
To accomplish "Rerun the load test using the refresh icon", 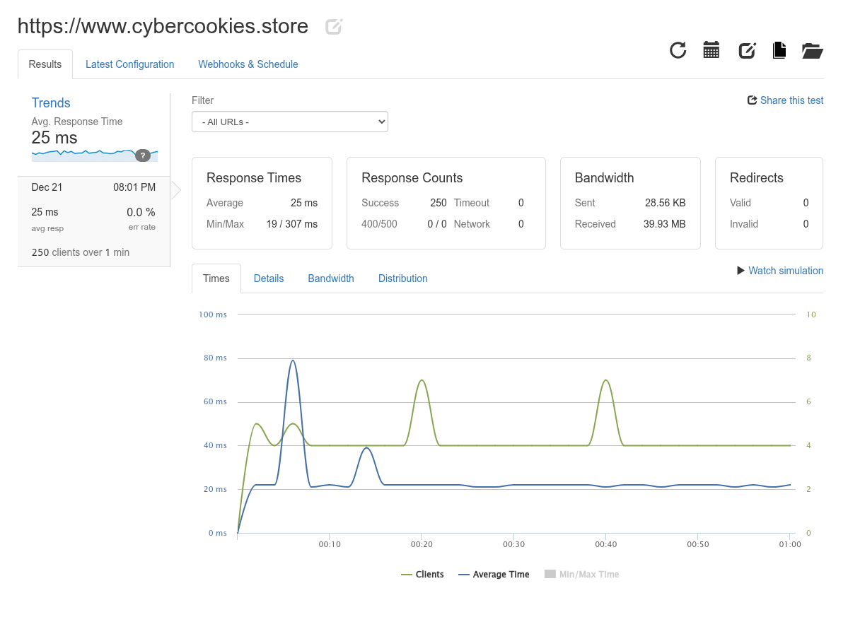I will tap(678, 51).
